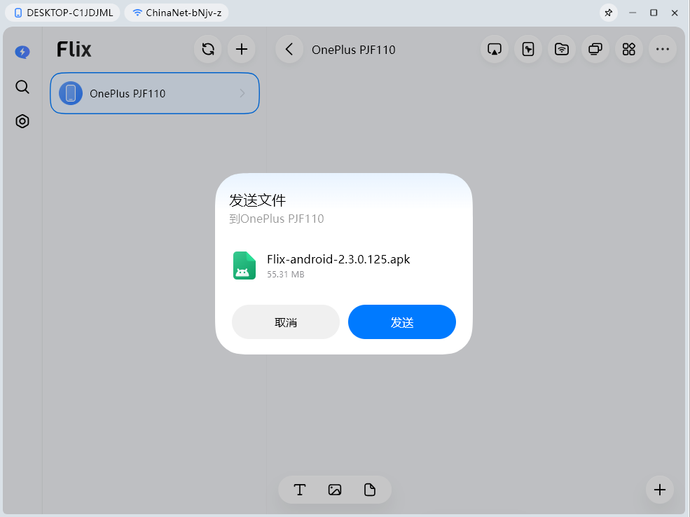This screenshot has height=517, width=690.
Task: Open the wireless folder browser icon
Action: (562, 49)
